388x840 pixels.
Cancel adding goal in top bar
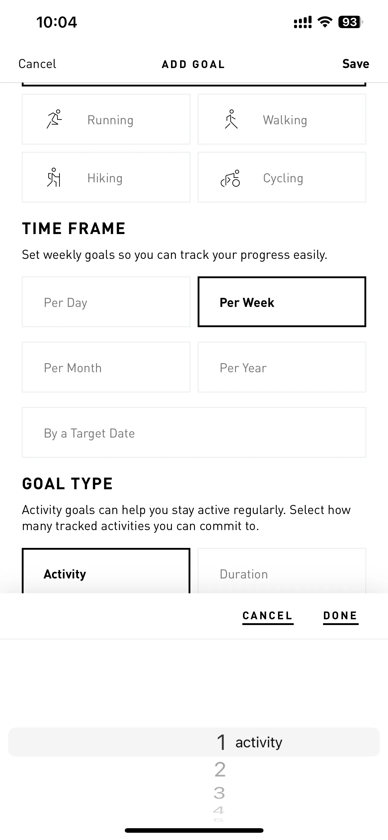tap(37, 63)
